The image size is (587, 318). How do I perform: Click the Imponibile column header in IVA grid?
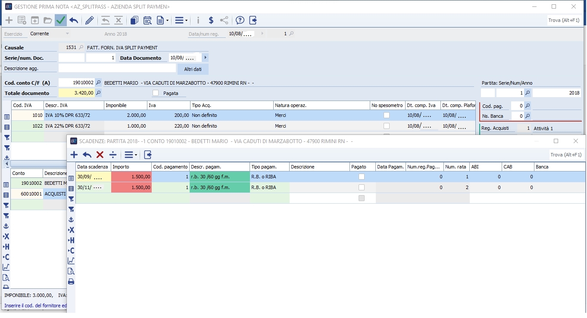click(125, 105)
